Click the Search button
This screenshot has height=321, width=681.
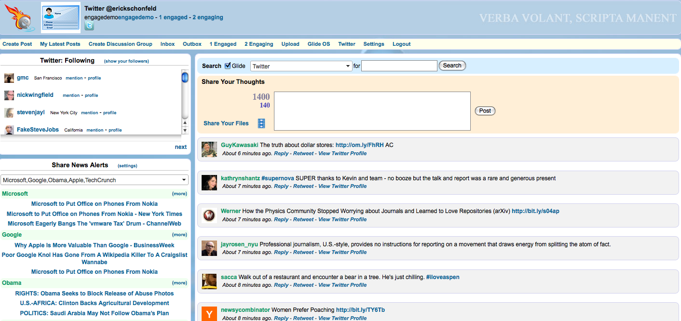tap(452, 66)
